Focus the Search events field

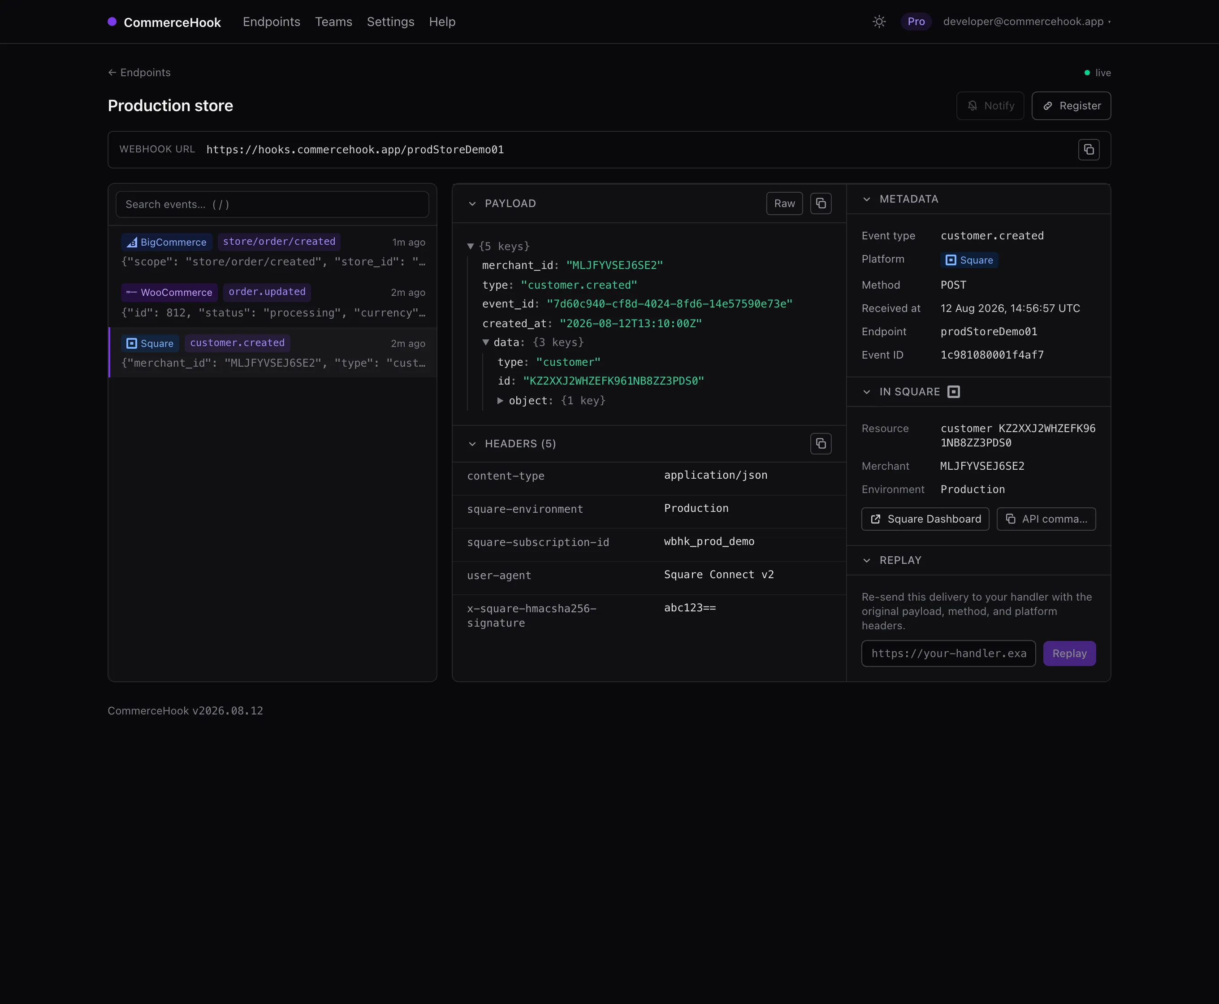[x=272, y=205]
